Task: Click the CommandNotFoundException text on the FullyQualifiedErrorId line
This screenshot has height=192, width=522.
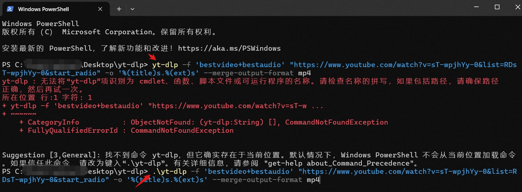Action: click(x=182, y=130)
